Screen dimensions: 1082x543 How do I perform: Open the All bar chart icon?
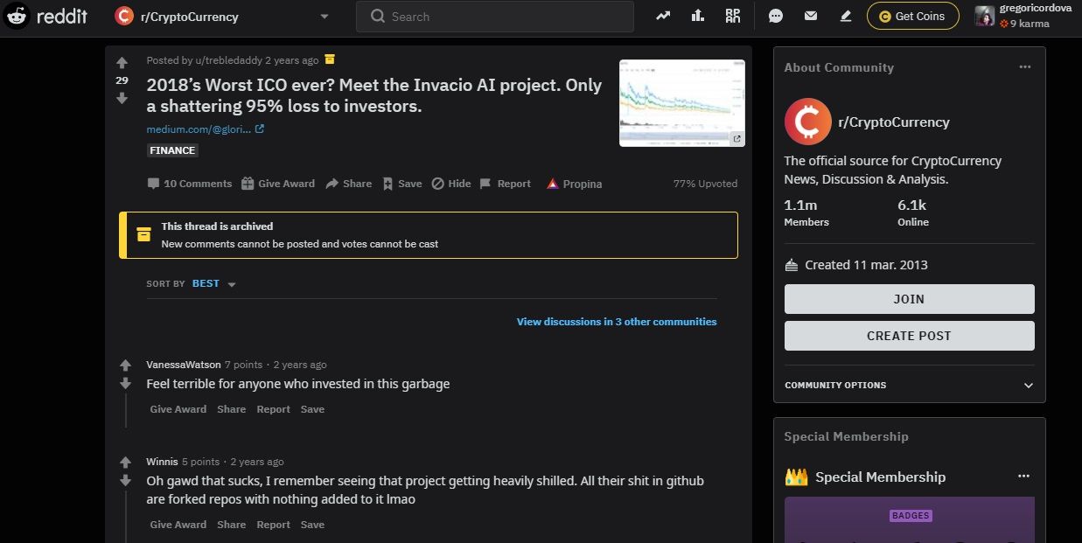pos(698,16)
